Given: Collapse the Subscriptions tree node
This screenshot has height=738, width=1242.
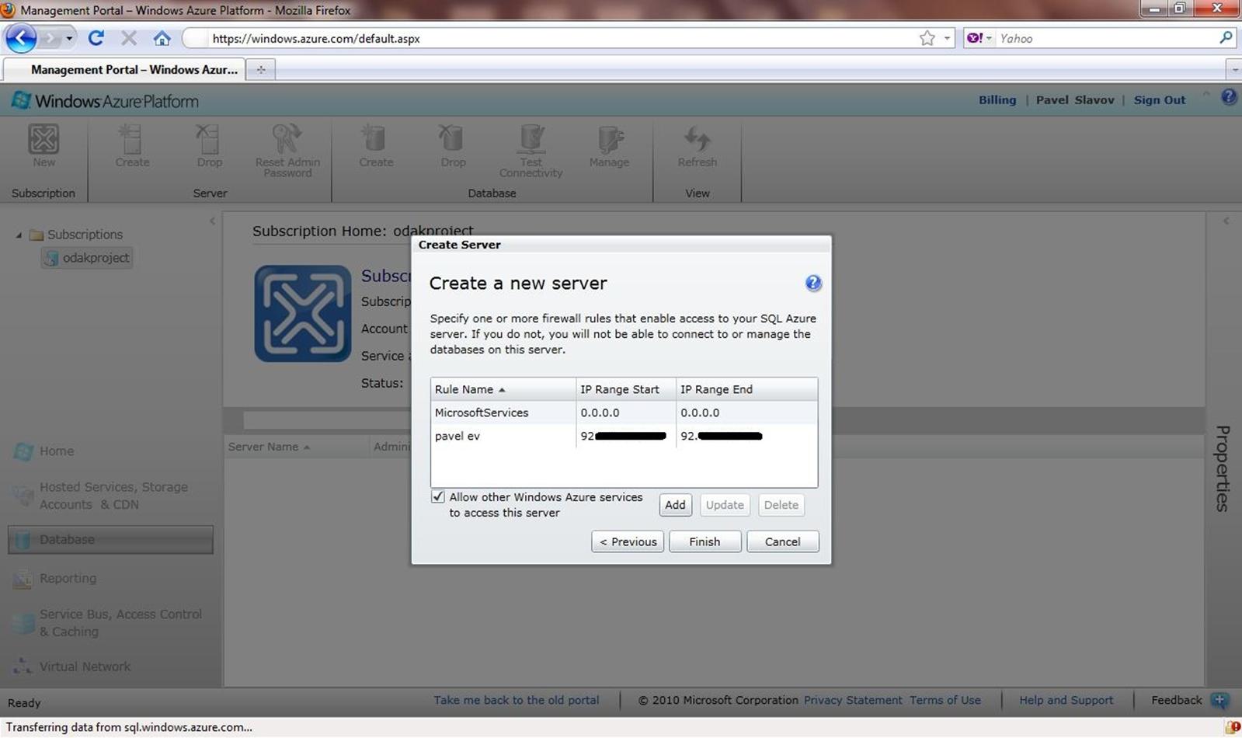Looking at the screenshot, I should tap(19, 235).
